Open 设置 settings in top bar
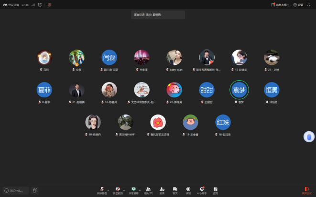This screenshot has width=316, height=197. point(298,5)
